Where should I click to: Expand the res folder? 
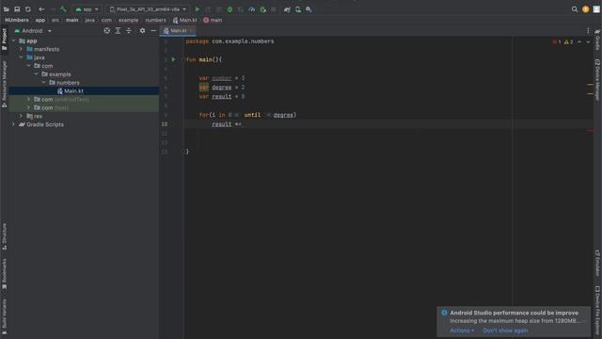point(21,116)
